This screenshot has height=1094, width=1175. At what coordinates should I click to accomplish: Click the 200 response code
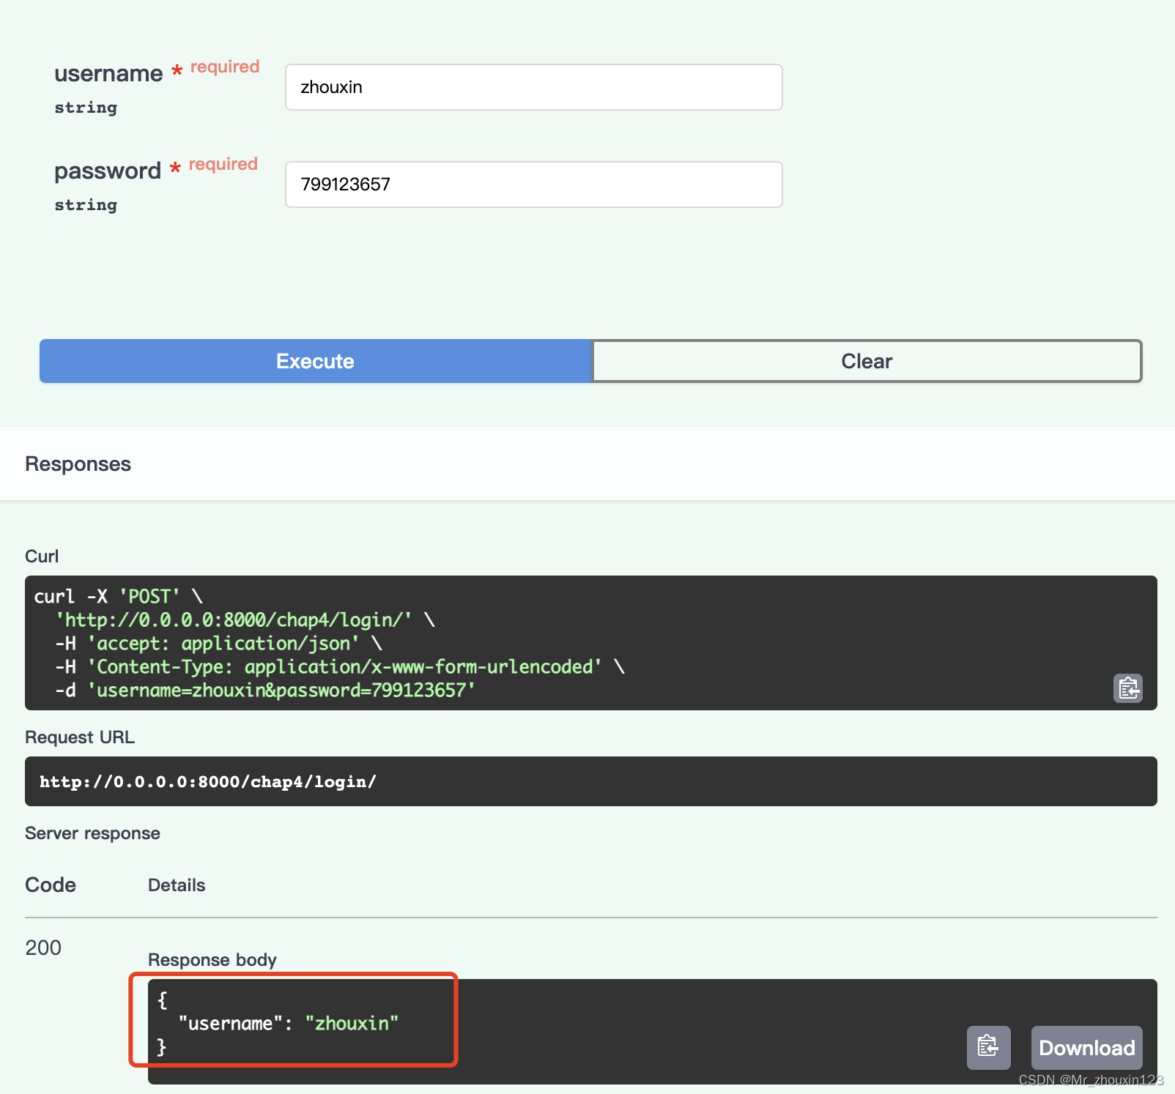(43, 948)
